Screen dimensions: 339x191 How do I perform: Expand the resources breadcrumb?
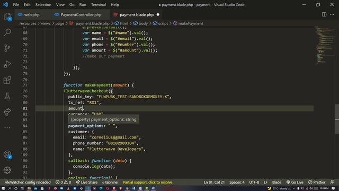28,23
